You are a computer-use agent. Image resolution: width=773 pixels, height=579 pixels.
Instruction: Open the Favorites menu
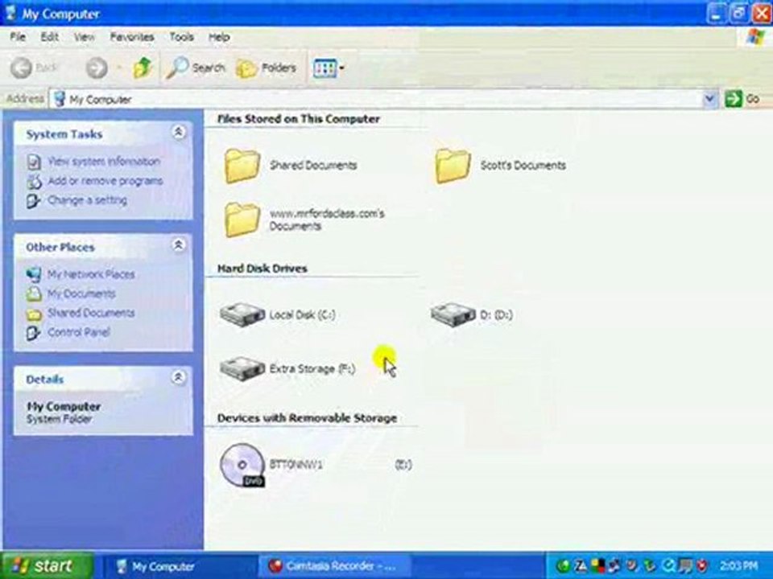pos(132,37)
